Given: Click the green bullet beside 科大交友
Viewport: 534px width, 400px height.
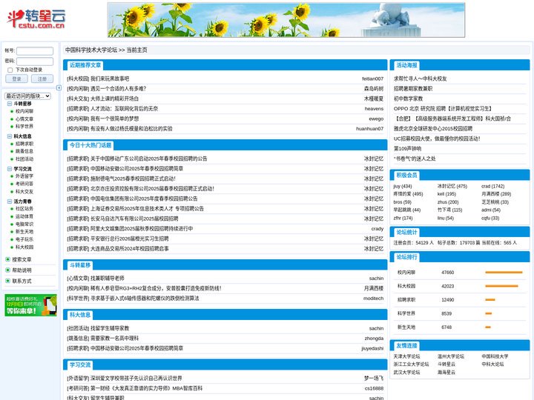Looking at the screenshot, I should tap(12, 192).
